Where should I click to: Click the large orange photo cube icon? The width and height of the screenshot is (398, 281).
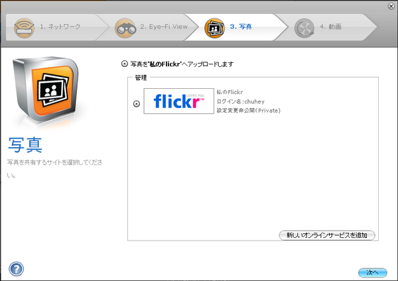[x=45, y=89]
